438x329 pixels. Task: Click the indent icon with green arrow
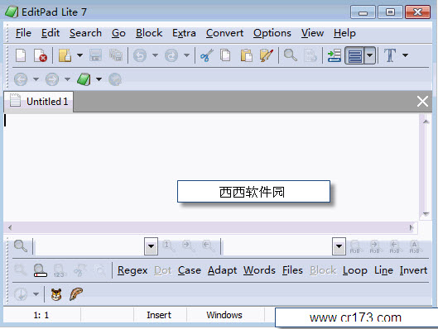tap(334, 55)
